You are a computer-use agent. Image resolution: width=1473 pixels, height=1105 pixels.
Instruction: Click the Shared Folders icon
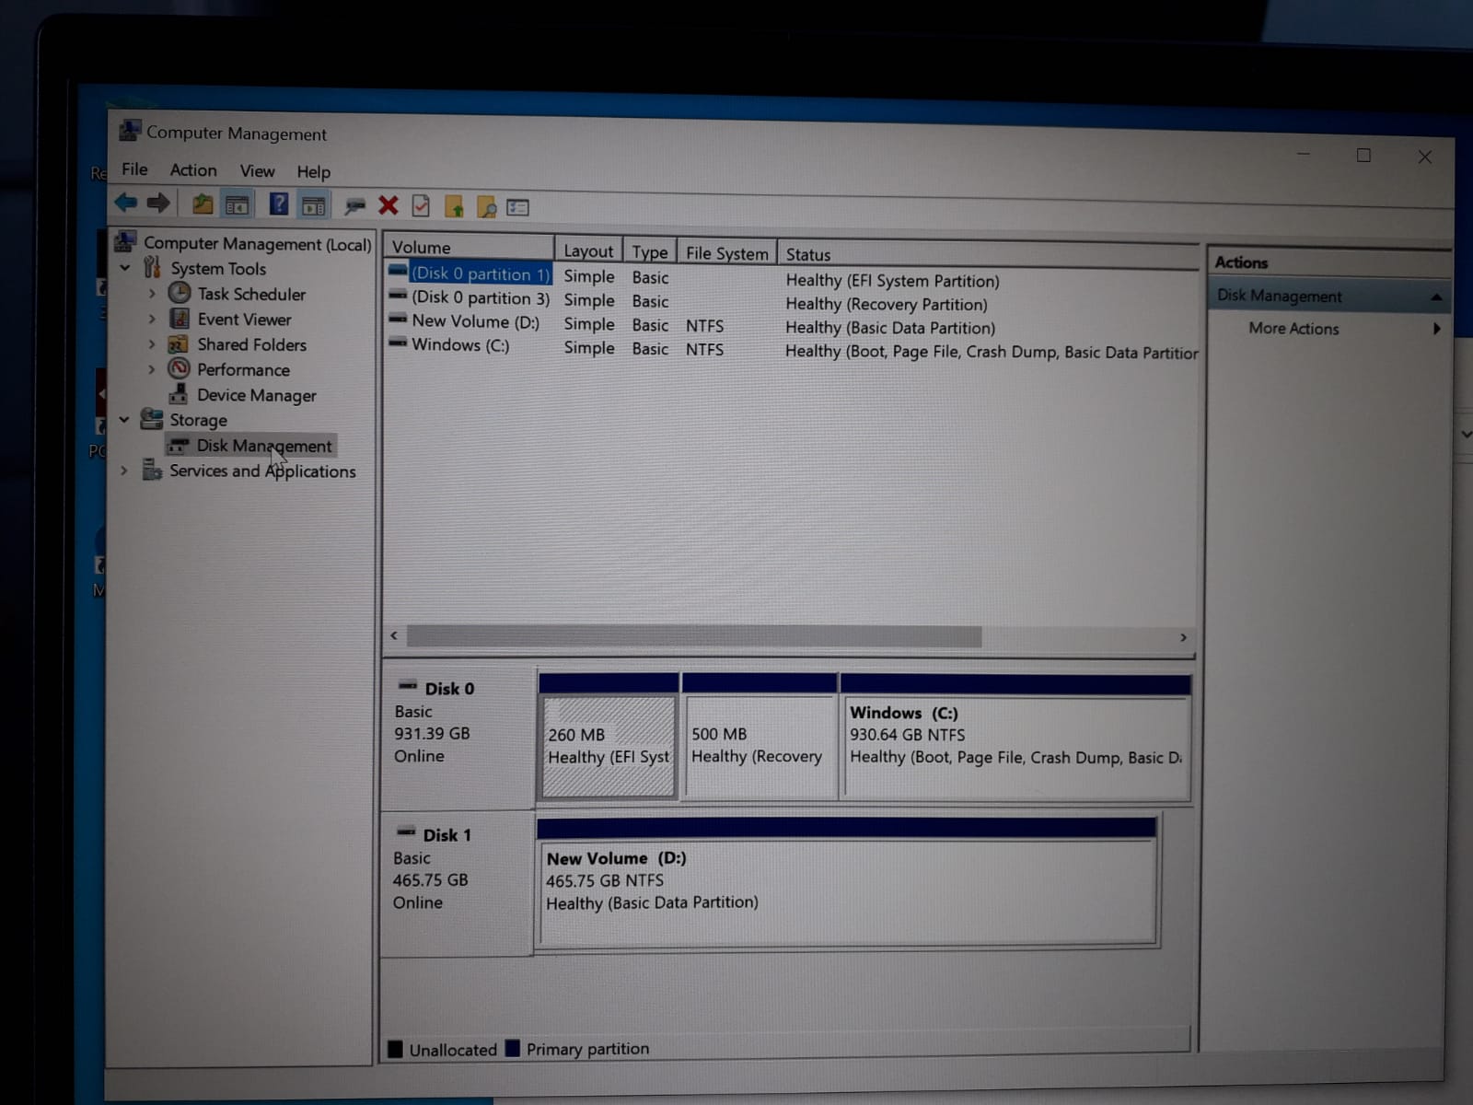pos(179,344)
